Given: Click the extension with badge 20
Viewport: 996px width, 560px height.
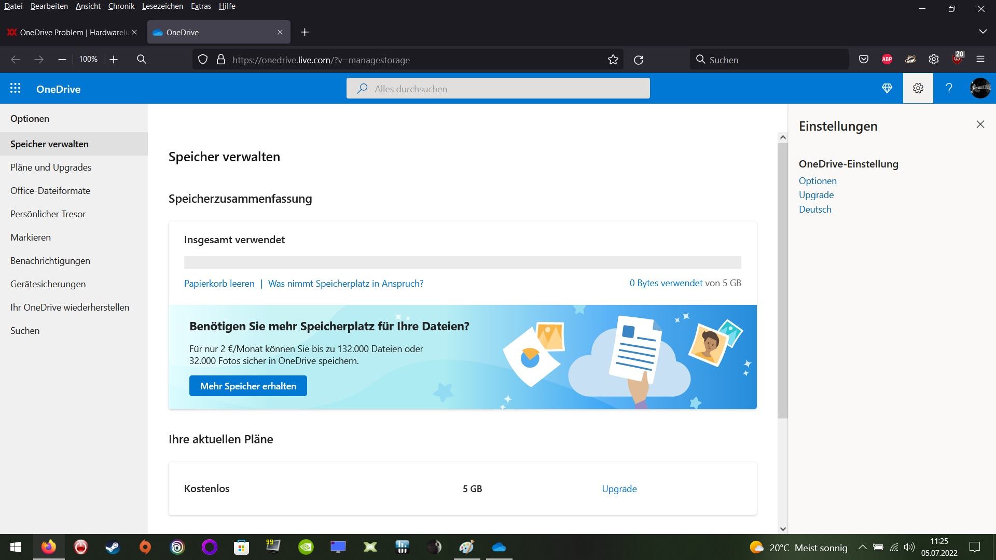Looking at the screenshot, I should pyautogui.click(x=958, y=58).
